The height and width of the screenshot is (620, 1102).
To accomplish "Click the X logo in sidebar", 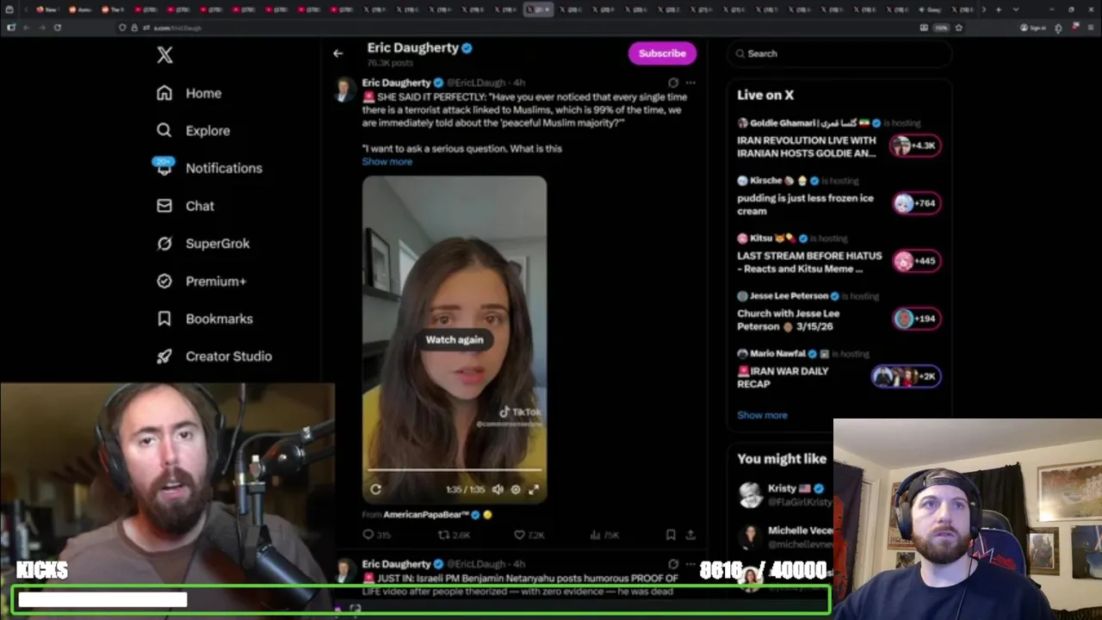I will [164, 55].
